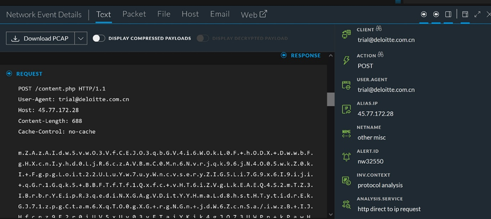
Task: Click the binoculars icon next to ACTION
Action: click(381, 55)
